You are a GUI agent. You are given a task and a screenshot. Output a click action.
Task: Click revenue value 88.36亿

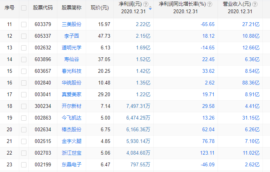tap(251, 83)
